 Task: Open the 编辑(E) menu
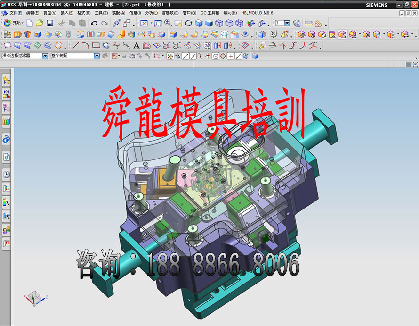pyautogui.click(x=32, y=13)
